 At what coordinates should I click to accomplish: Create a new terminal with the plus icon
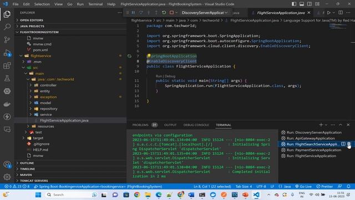(x=321, y=124)
